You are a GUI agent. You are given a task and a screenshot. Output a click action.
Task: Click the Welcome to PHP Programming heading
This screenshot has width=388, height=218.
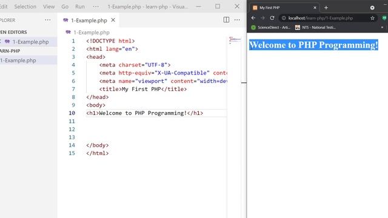point(313,45)
